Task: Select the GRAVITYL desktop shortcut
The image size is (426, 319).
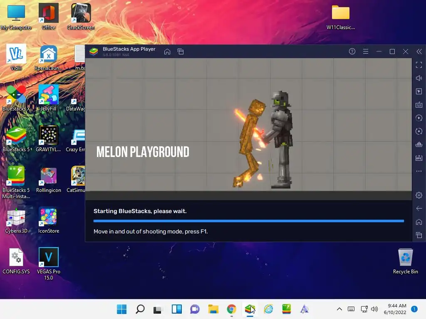Action: coord(48,139)
